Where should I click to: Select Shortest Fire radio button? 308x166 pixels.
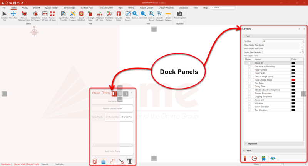coord(120,117)
